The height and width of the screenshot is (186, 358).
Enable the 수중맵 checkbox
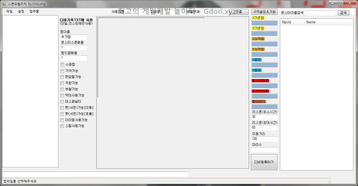pyautogui.click(x=62, y=65)
